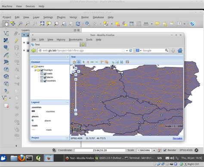Collapse the Layers tree root node
The width and height of the screenshot is (204, 167).
(x=32, y=67)
